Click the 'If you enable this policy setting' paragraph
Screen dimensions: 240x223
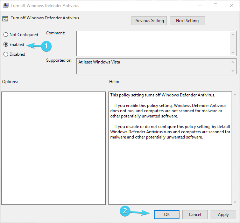click(168, 111)
